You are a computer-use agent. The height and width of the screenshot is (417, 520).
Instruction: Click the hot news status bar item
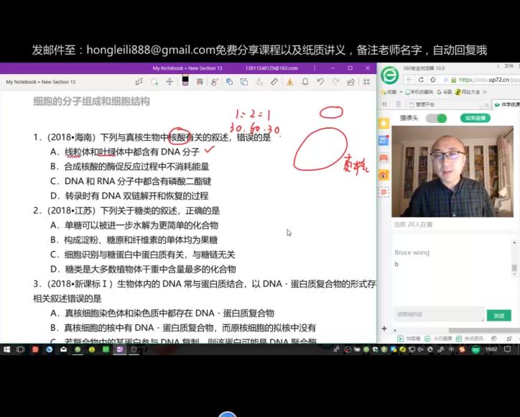(469, 339)
